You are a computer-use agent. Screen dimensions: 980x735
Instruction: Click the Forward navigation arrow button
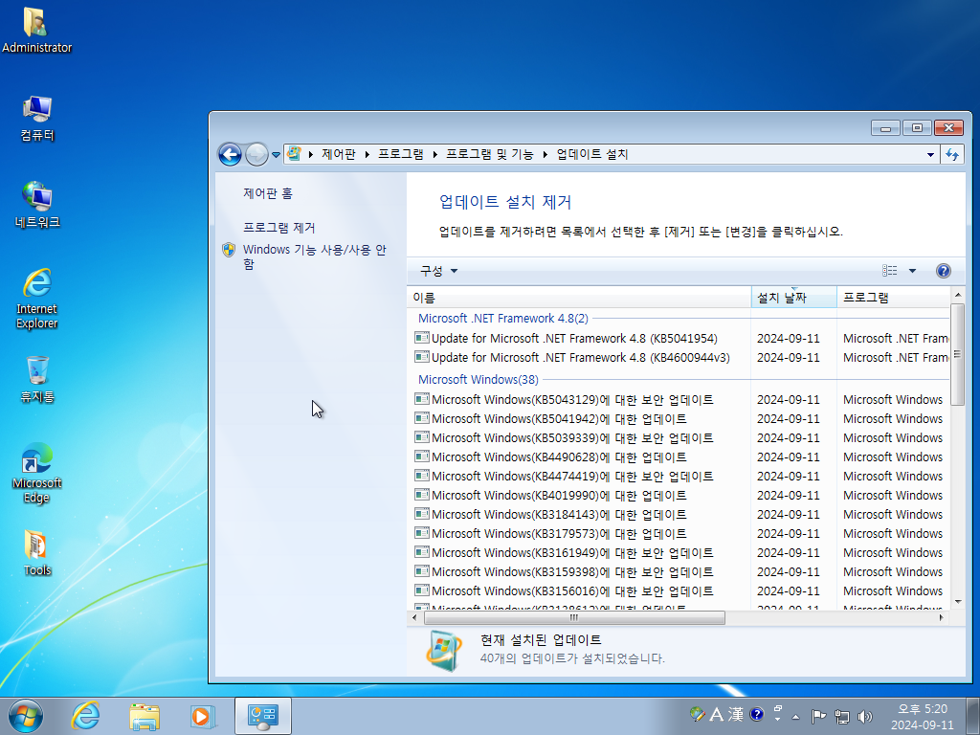pyautogui.click(x=256, y=154)
